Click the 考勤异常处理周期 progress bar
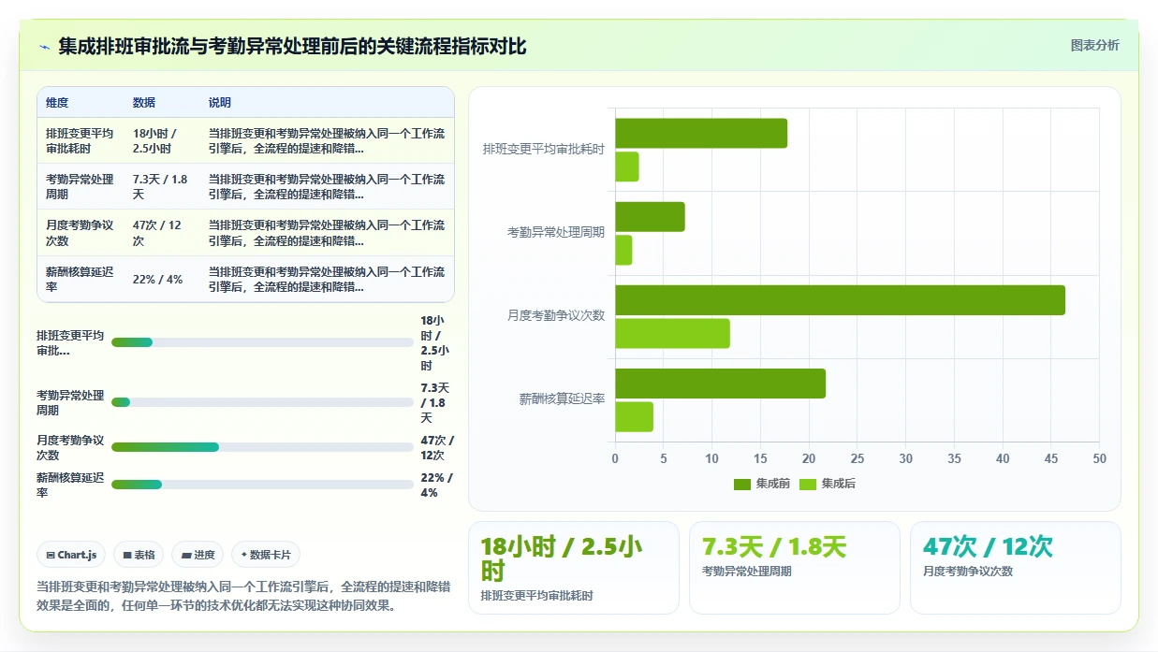Viewport: 1158px width, 652px height. tap(262, 402)
